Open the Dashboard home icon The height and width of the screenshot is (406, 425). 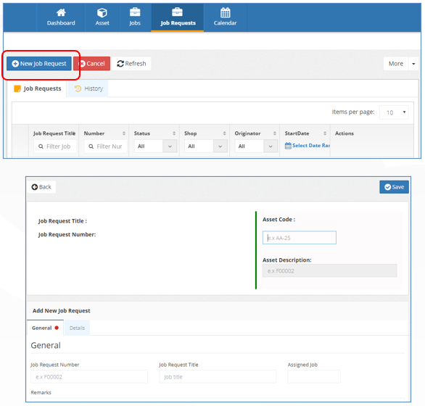pos(61,12)
